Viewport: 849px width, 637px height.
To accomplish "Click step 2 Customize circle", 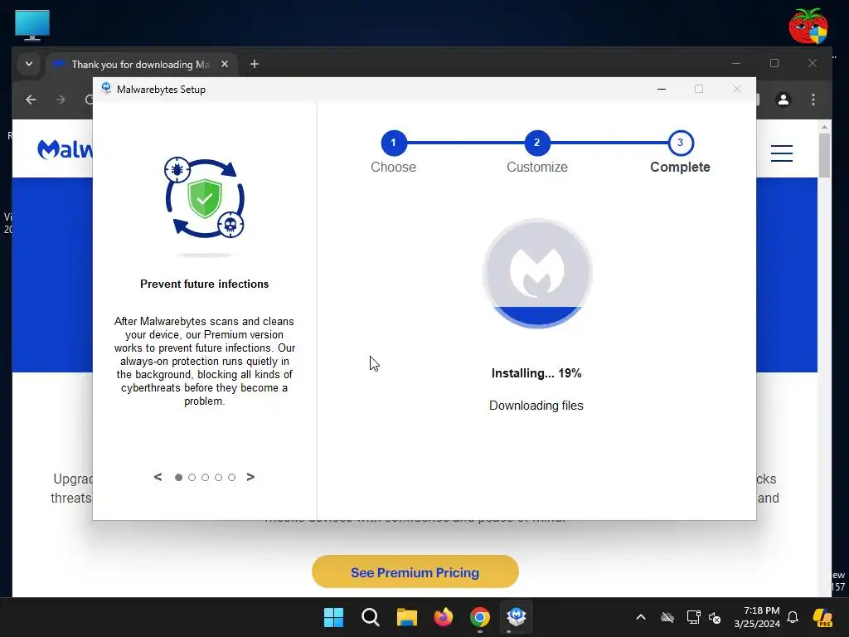I will click(x=537, y=143).
